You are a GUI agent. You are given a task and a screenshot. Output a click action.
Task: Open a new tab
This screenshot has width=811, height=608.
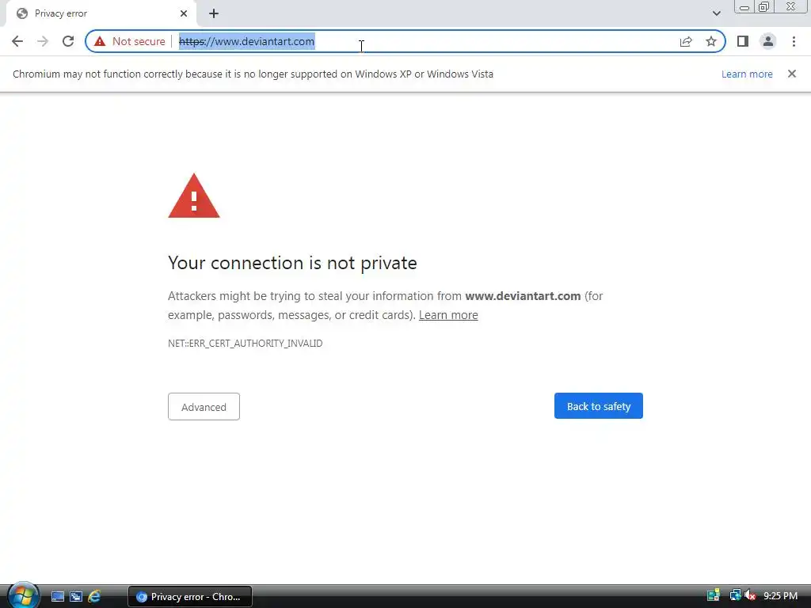(214, 14)
